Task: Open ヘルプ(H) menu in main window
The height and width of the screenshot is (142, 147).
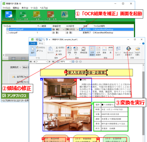Action: tap(44, 8)
